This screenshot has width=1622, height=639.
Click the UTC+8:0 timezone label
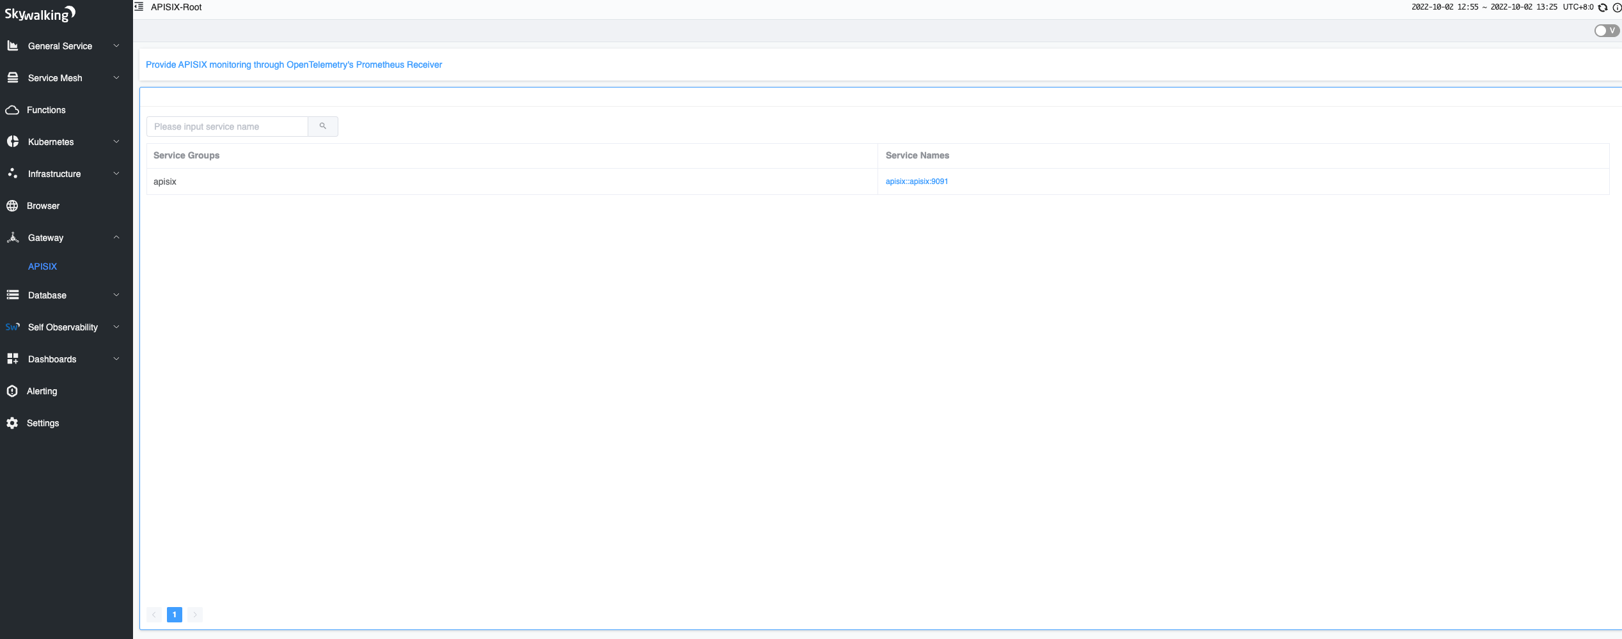pyautogui.click(x=1578, y=7)
